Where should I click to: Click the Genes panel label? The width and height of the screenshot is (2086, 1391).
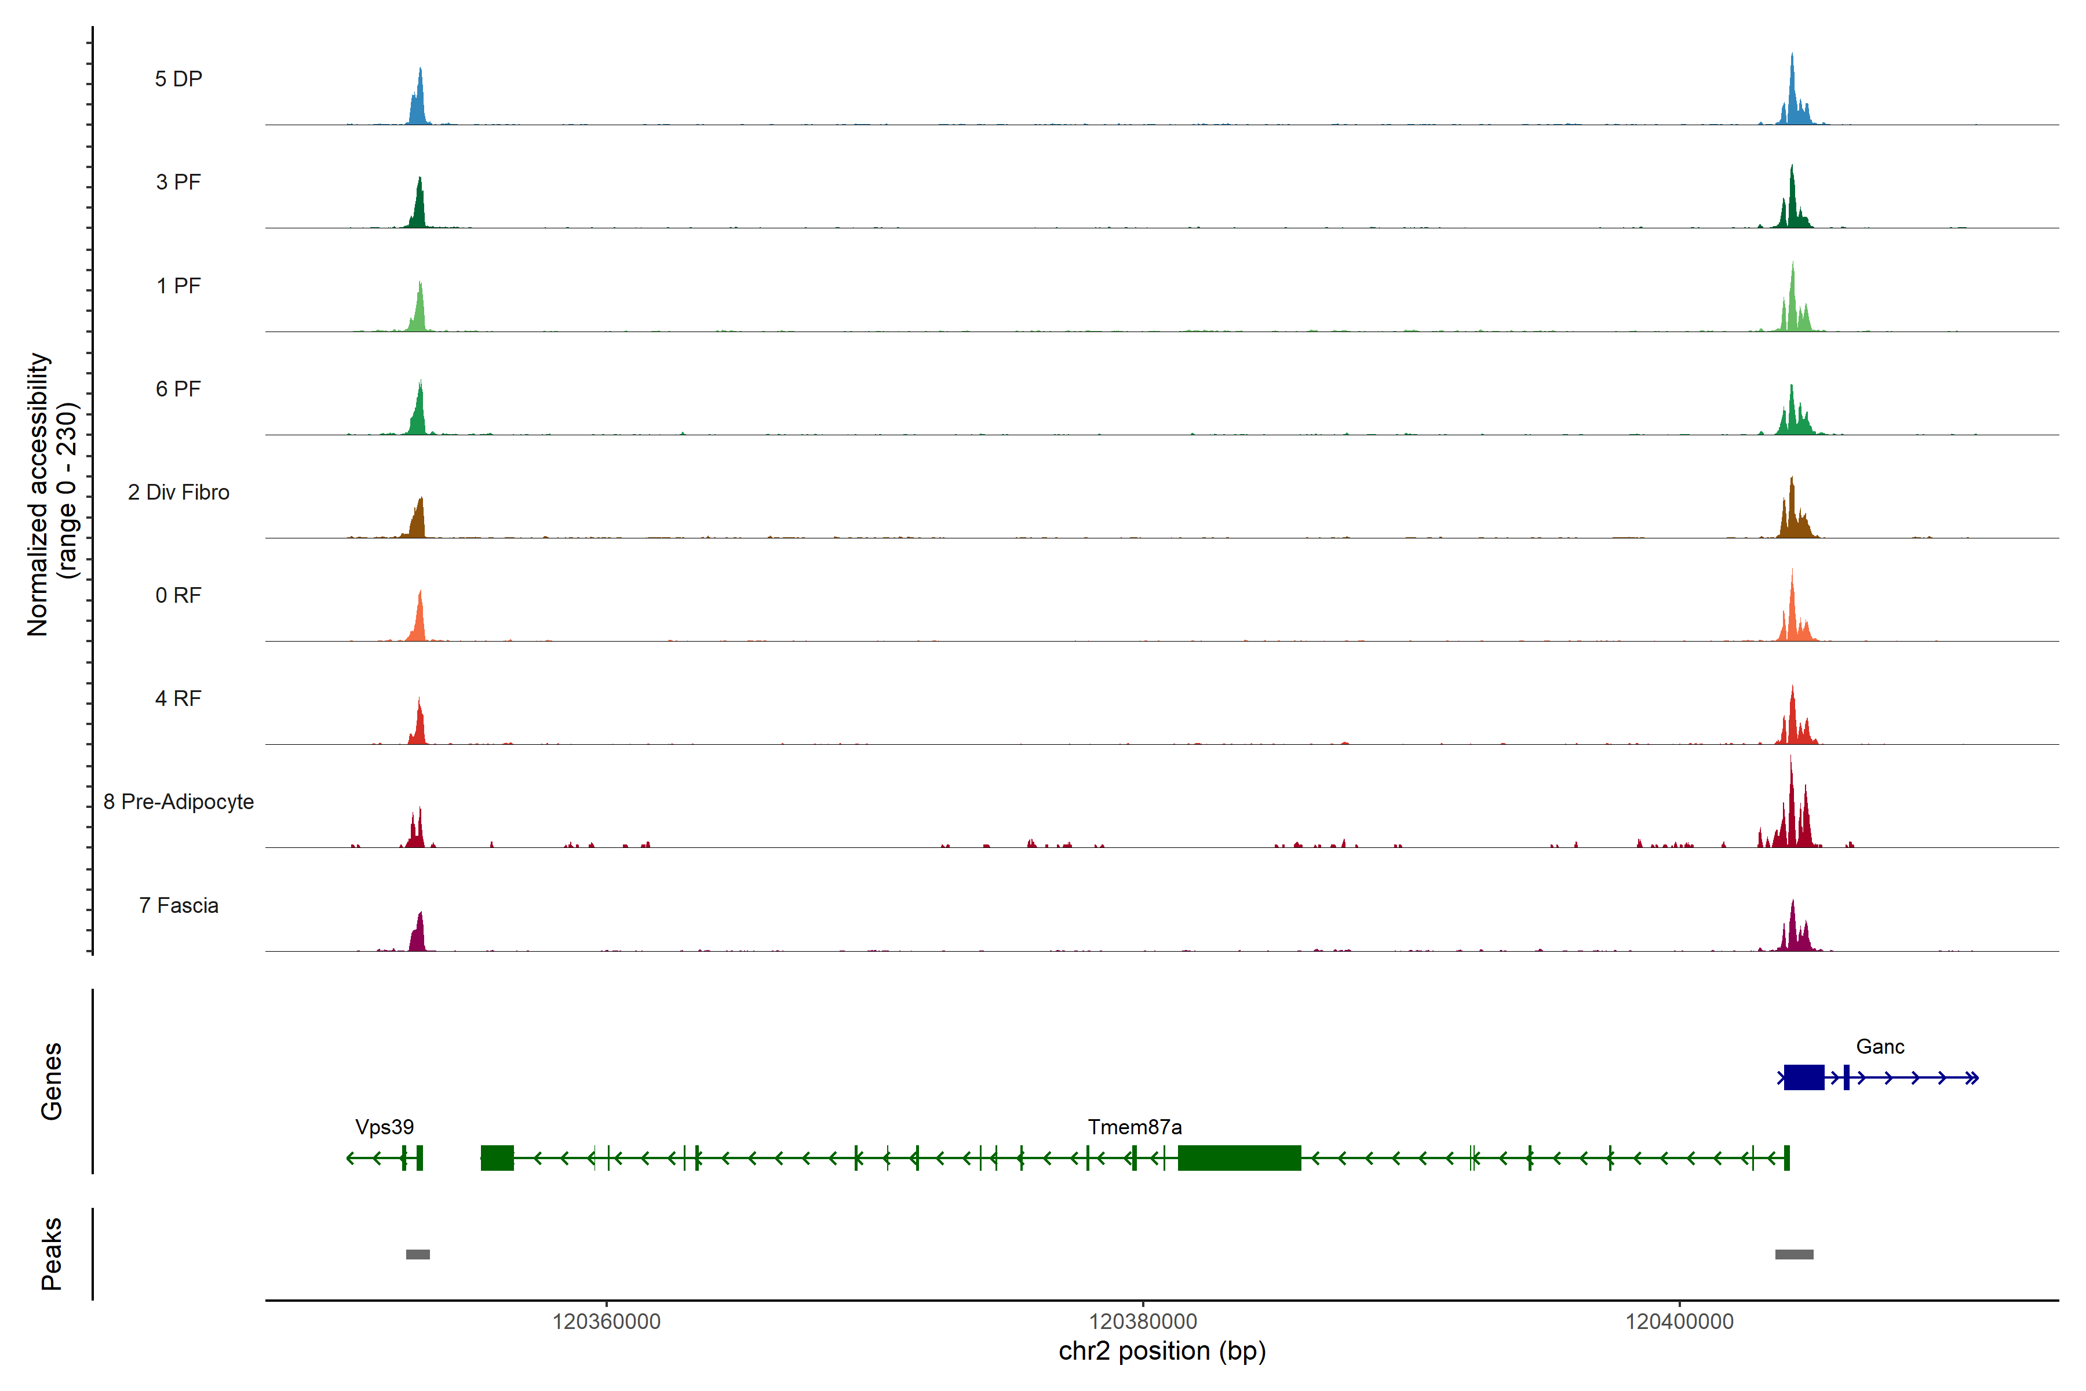click(x=52, y=1080)
